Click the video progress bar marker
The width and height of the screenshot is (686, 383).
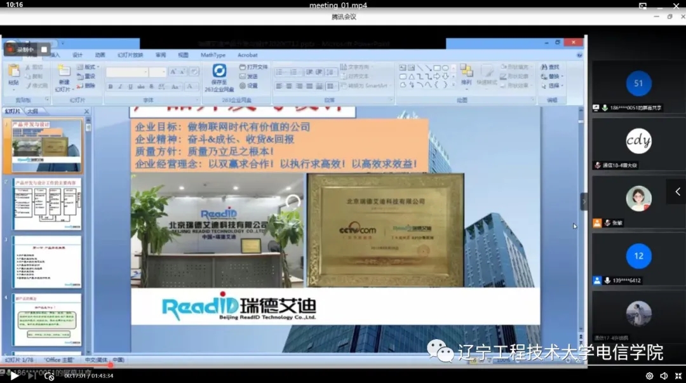[110, 365]
